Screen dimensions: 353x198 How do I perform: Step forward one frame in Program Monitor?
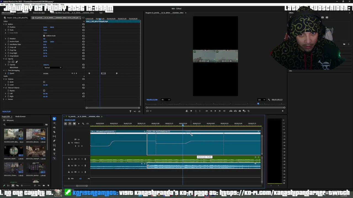pyautogui.click(x=220, y=111)
